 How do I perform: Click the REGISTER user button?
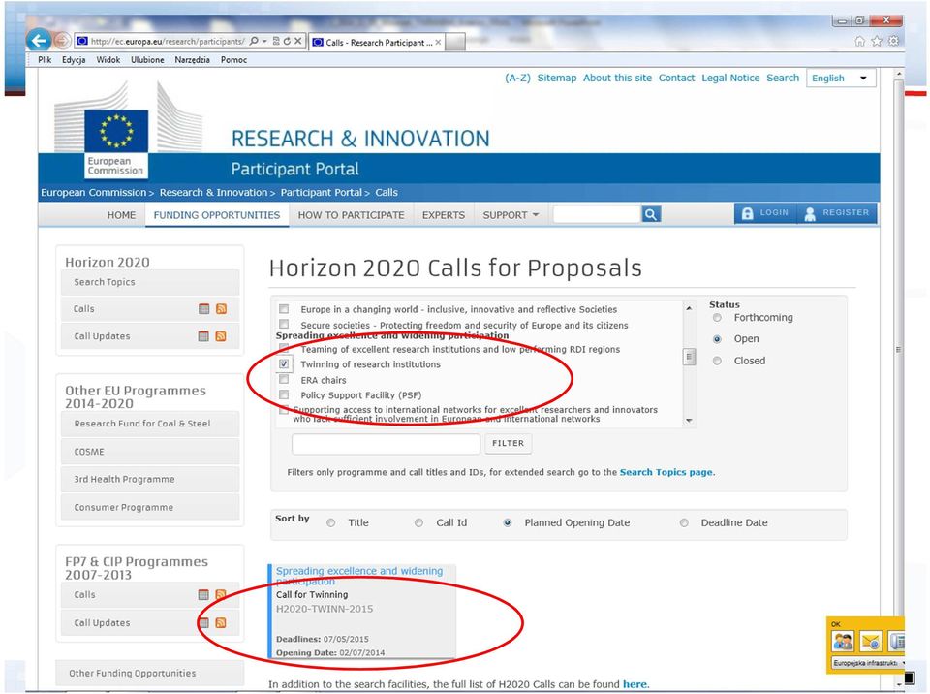836,213
